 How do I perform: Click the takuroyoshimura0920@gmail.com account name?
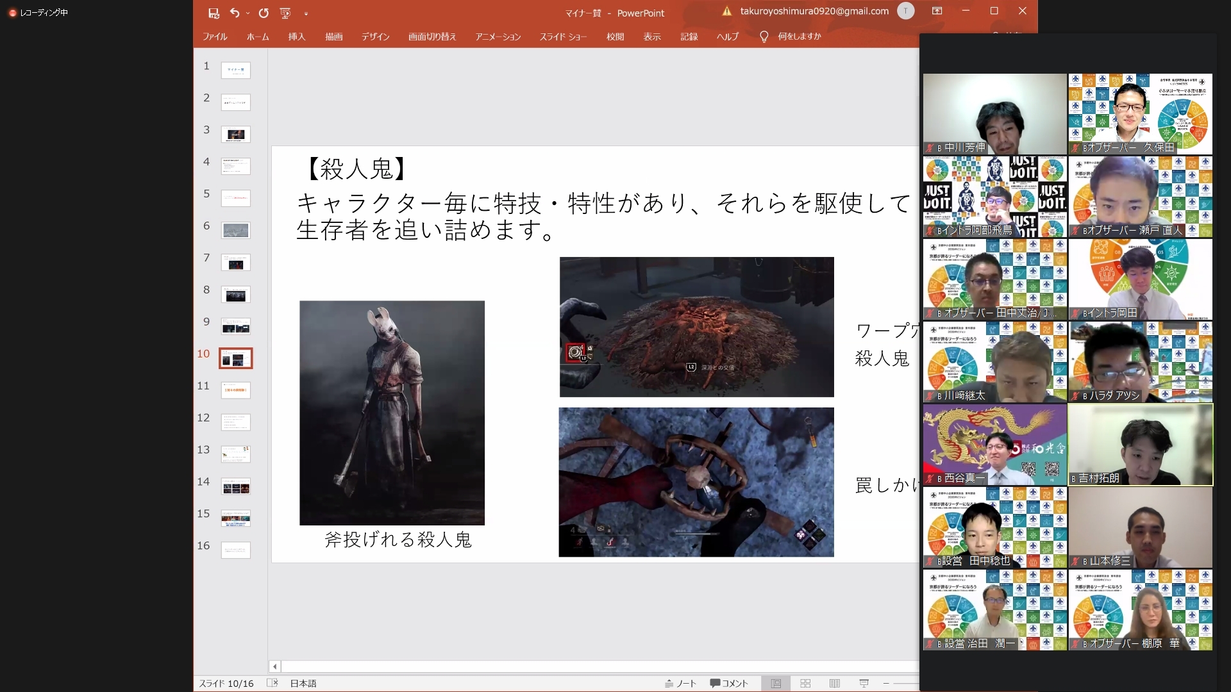click(814, 11)
